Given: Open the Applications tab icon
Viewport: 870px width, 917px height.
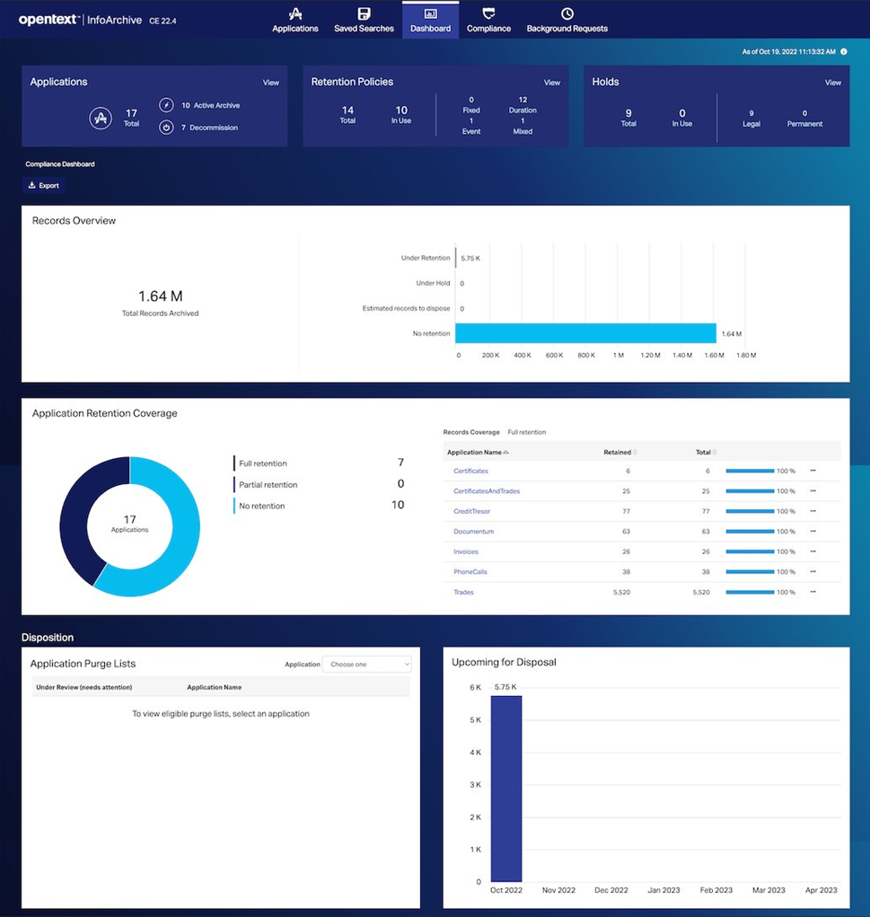Looking at the screenshot, I should tap(295, 13).
